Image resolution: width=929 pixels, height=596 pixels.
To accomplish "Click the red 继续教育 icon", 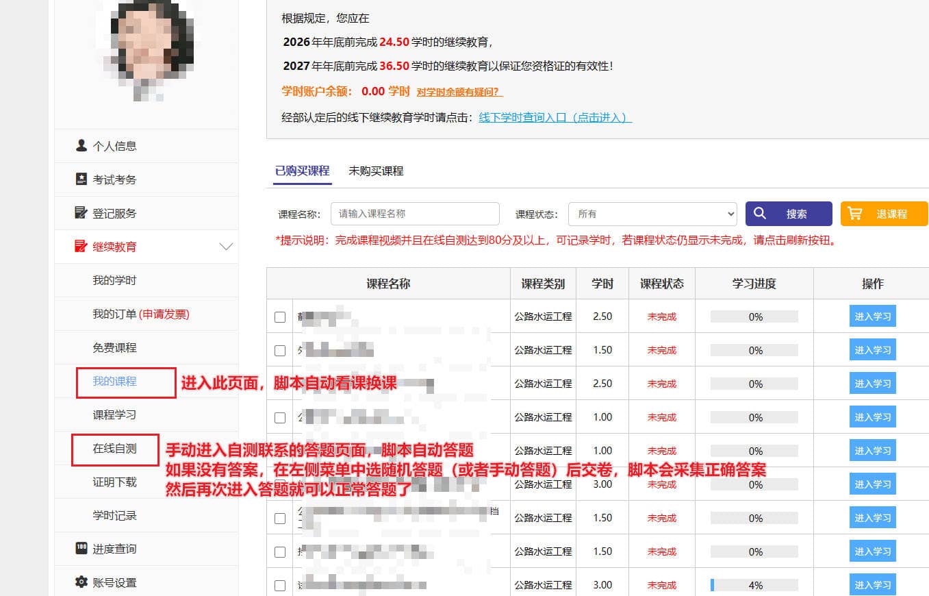I will point(81,246).
